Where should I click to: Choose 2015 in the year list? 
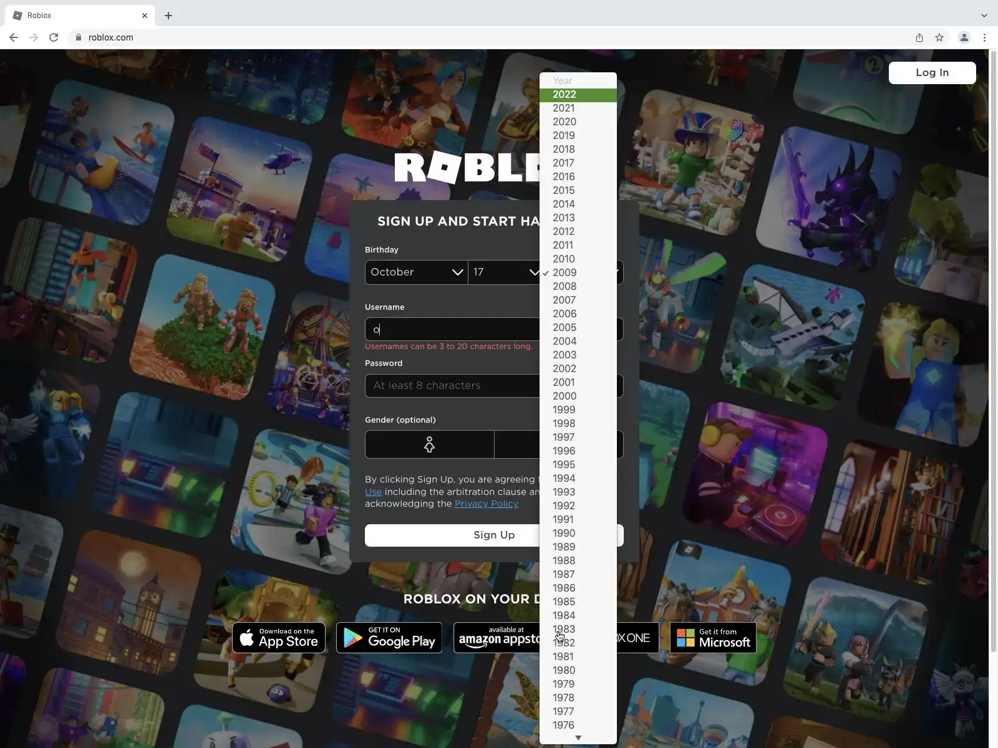tap(578, 191)
